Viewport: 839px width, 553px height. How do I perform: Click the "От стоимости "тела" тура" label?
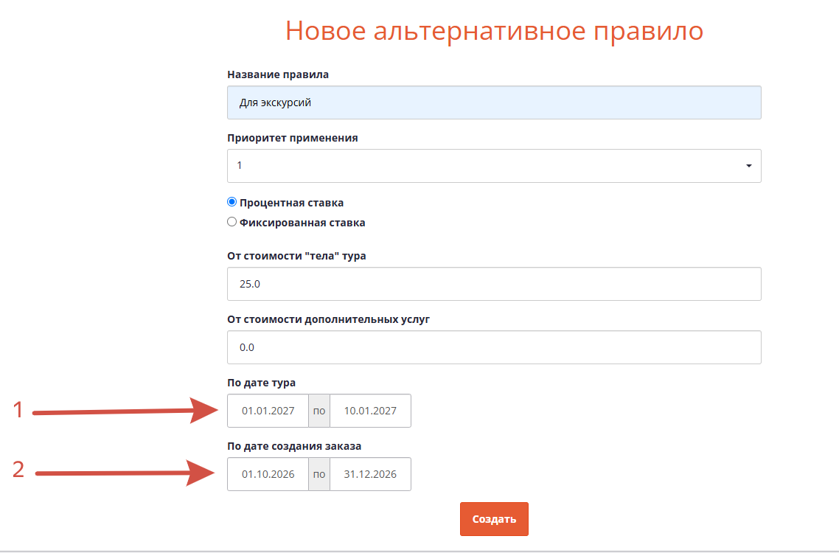pyautogui.click(x=296, y=256)
